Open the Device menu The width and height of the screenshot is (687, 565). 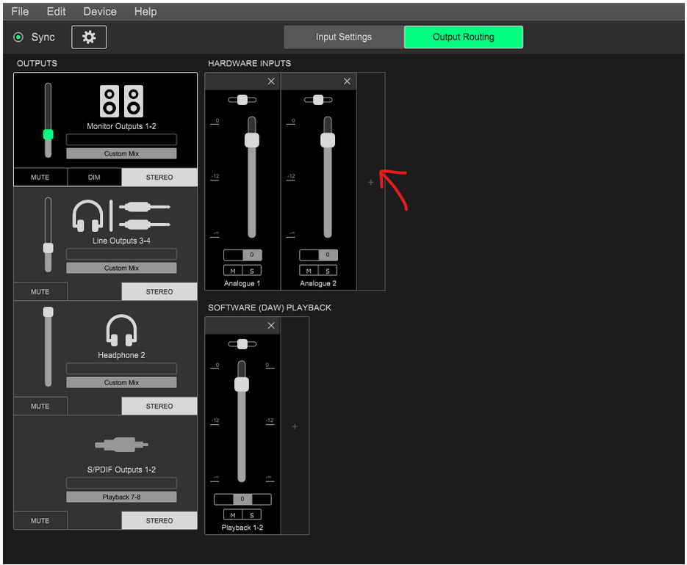[100, 12]
